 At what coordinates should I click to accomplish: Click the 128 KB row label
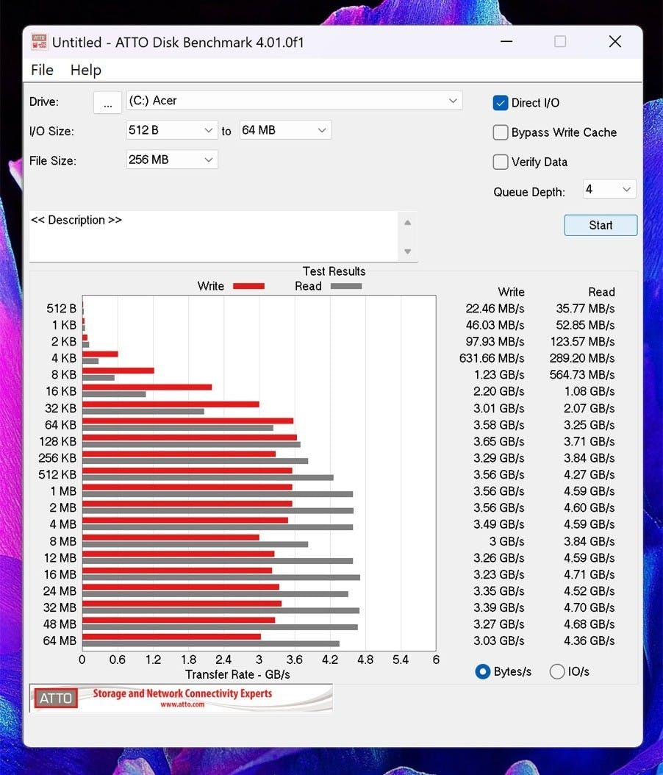point(58,442)
